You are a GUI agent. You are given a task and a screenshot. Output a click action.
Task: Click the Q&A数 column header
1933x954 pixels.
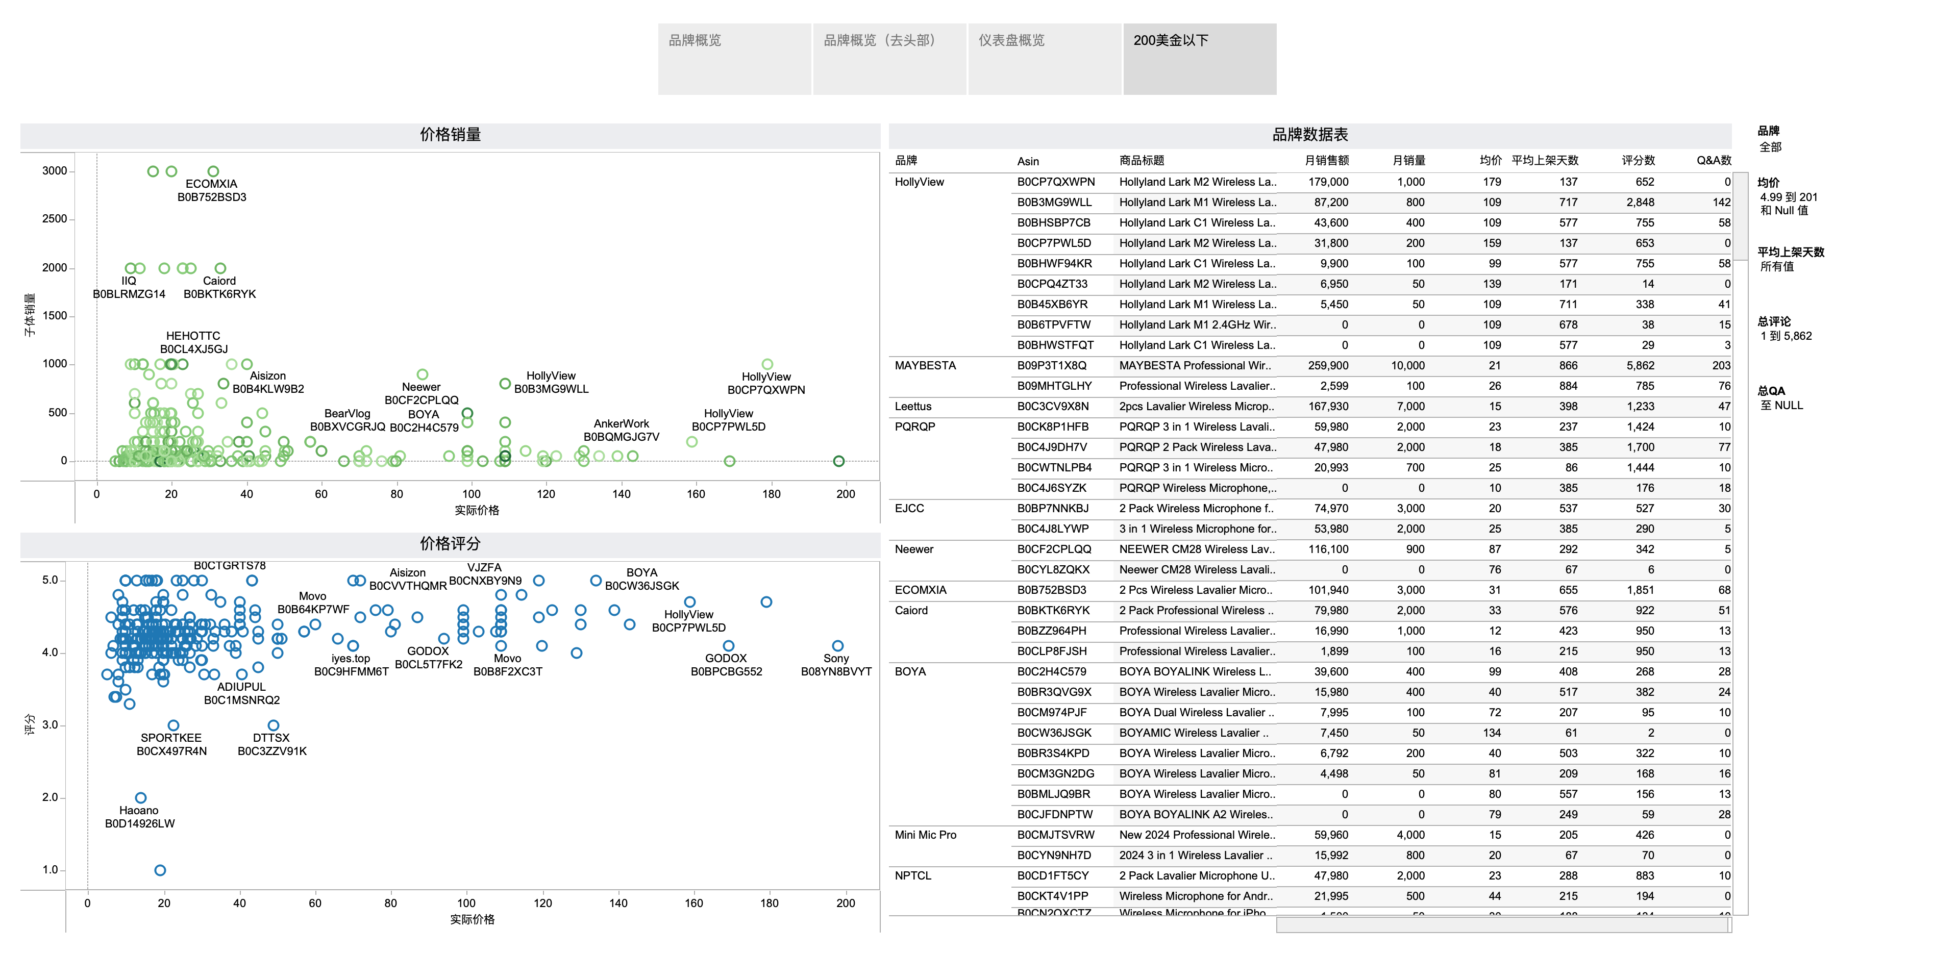tap(1714, 161)
